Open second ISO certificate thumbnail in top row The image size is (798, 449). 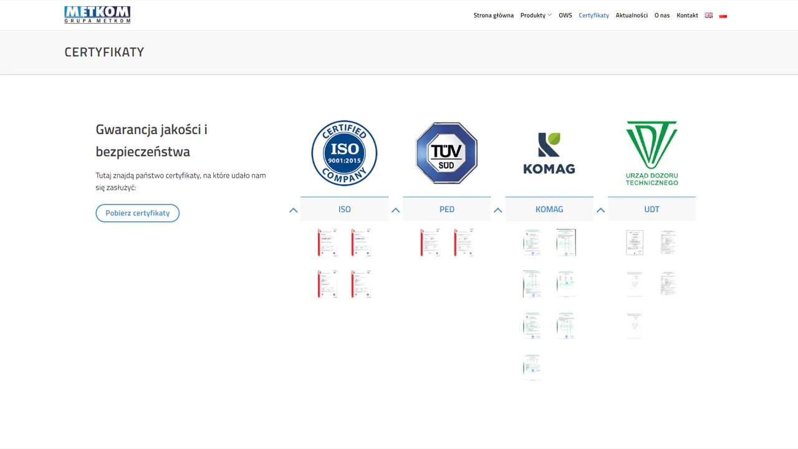click(x=361, y=243)
